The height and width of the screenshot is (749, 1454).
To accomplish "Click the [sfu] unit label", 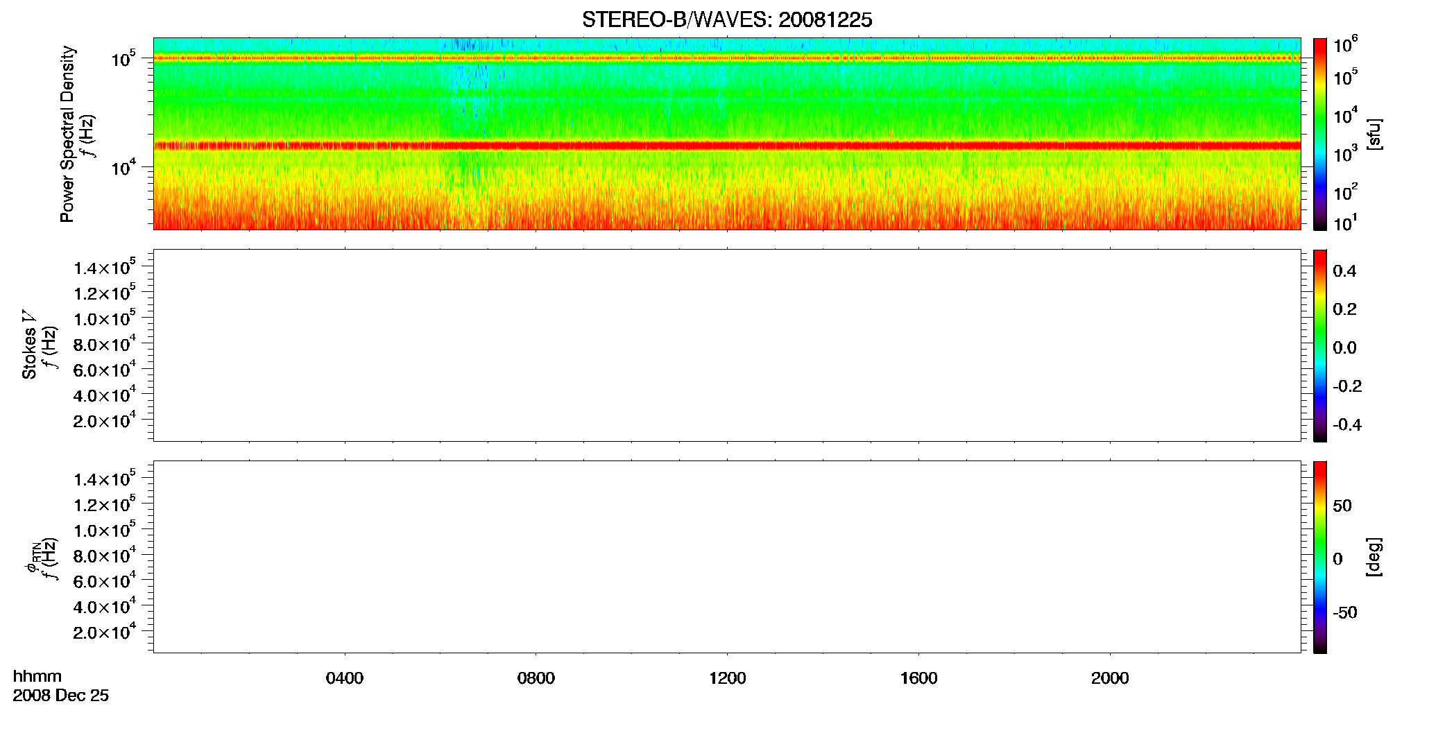I will (1374, 134).
